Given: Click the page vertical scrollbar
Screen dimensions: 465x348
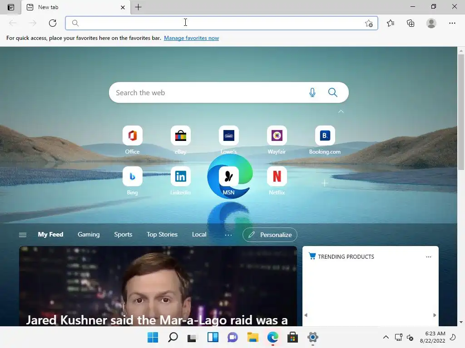Looking at the screenshot, I should [461, 112].
